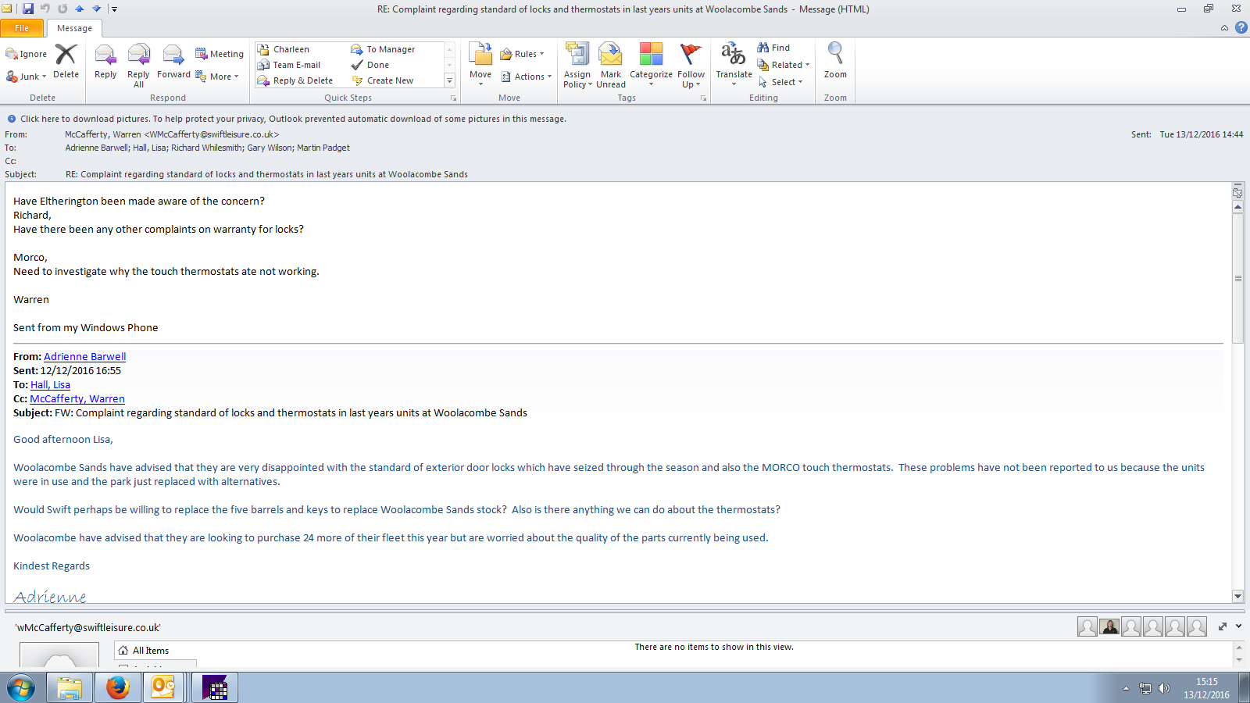Open the Tags dialog launcher

(703, 98)
